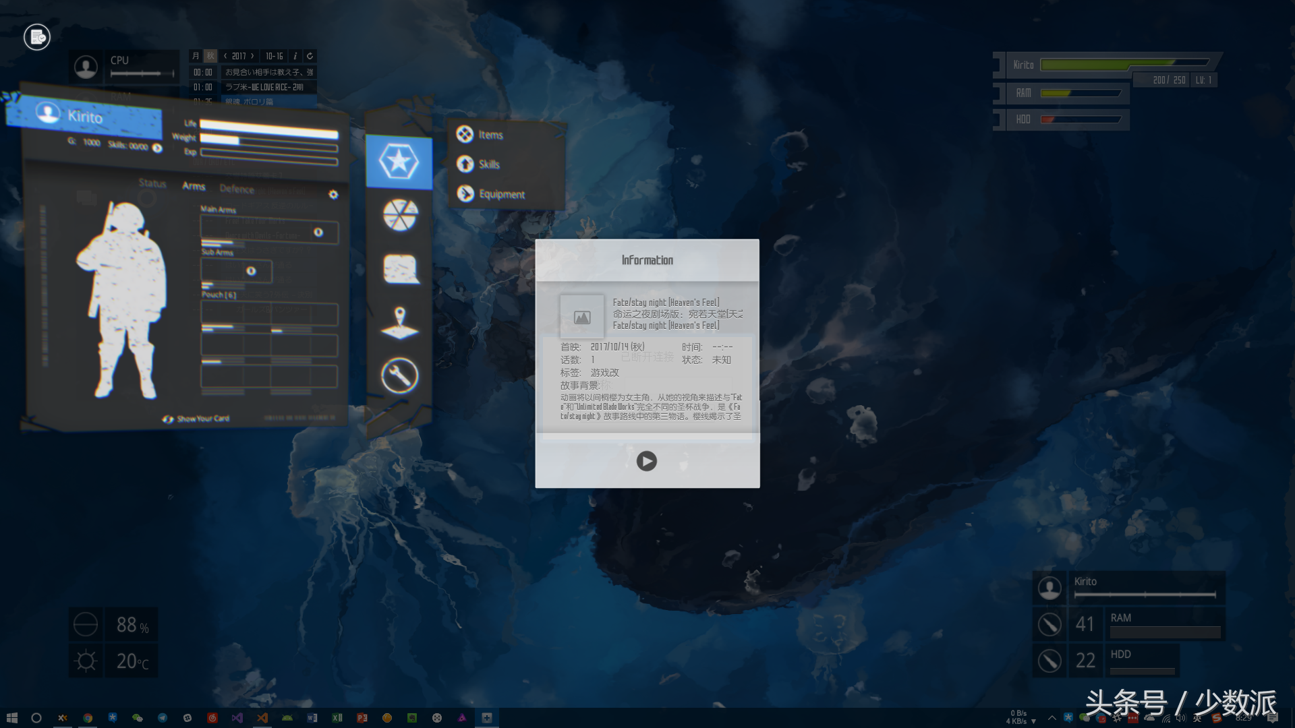Viewport: 1295px width, 728px height.
Task: Open the wrench settings icon
Action: click(399, 375)
